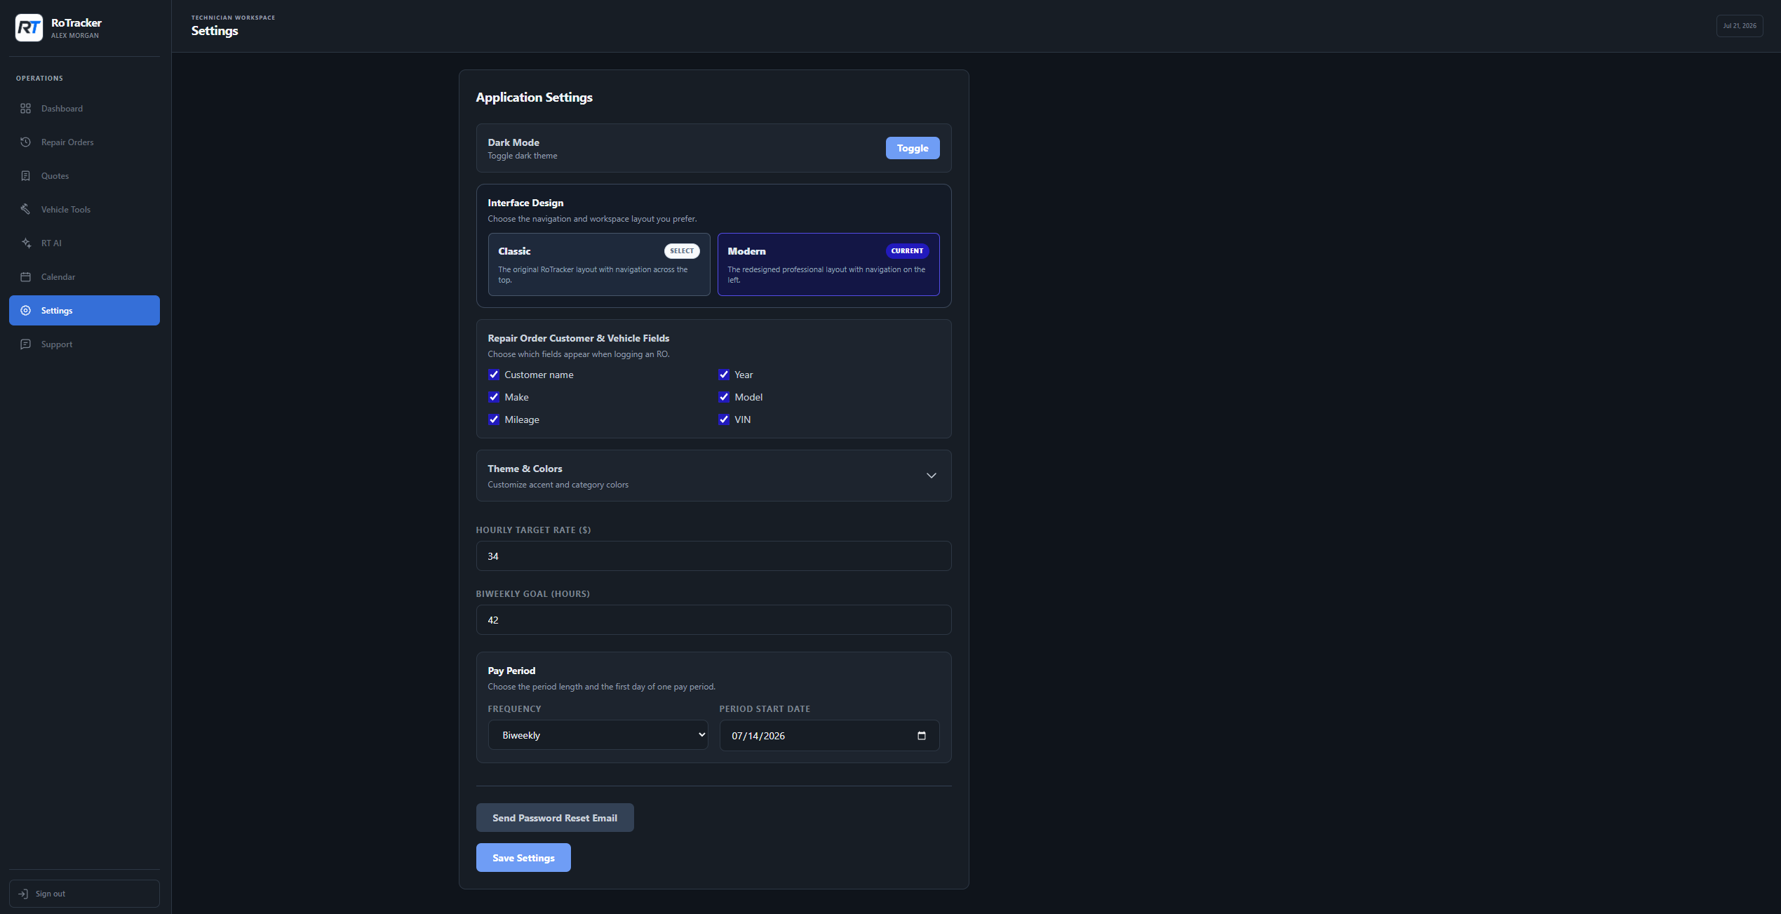Uncheck the Model field checkbox
The image size is (1781, 914).
[724, 397]
